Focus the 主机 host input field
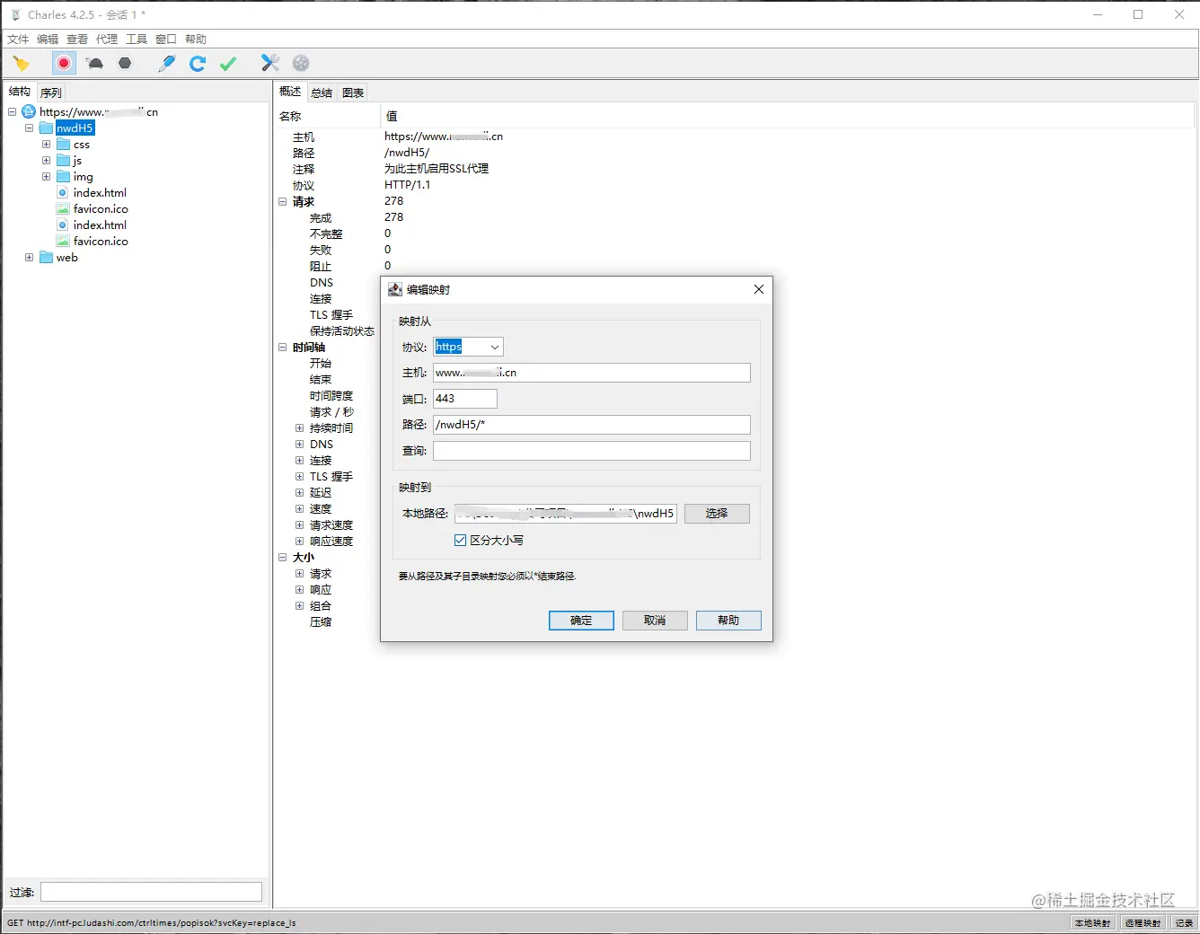This screenshot has height=934, width=1200. tap(592, 373)
